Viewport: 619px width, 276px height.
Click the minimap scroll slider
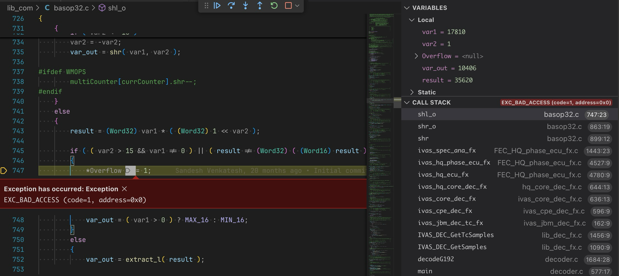(x=381, y=101)
